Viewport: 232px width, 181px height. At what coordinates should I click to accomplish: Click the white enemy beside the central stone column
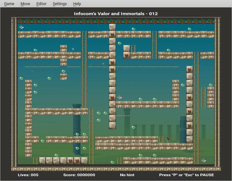(x=120, y=97)
